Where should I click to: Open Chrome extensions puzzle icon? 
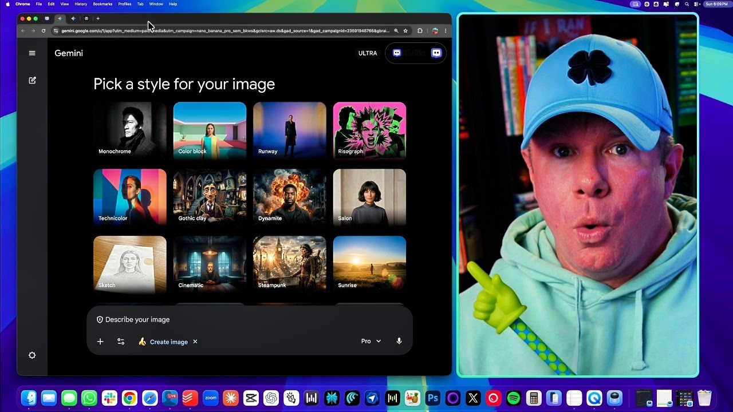420,31
